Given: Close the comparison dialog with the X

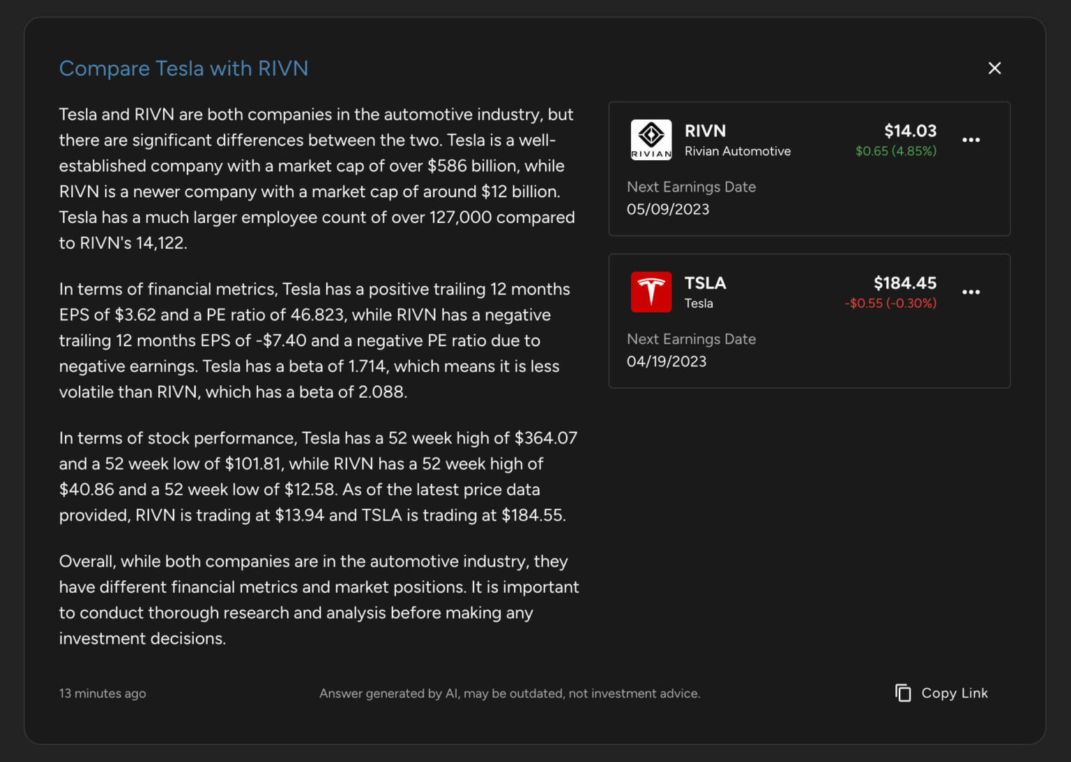Looking at the screenshot, I should point(994,68).
